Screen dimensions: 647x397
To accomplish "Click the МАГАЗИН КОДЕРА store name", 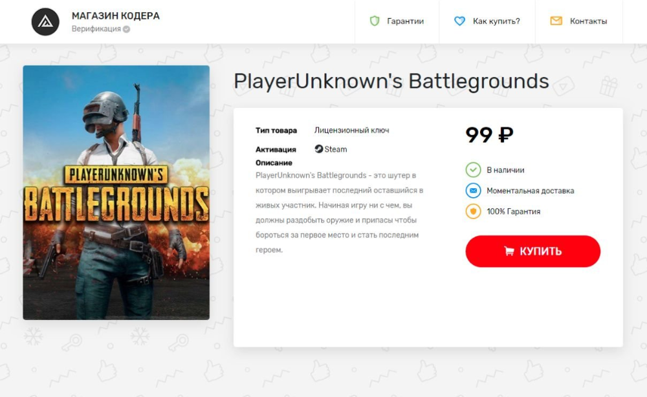I will coord(116,16).
